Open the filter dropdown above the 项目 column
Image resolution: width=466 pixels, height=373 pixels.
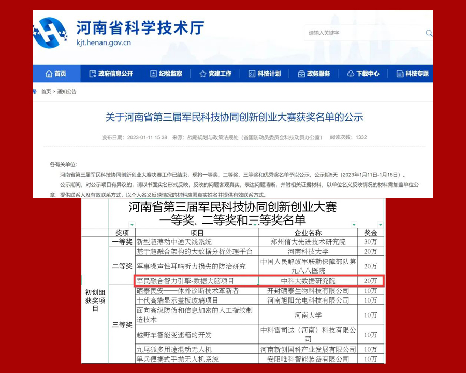click(255, 224)
